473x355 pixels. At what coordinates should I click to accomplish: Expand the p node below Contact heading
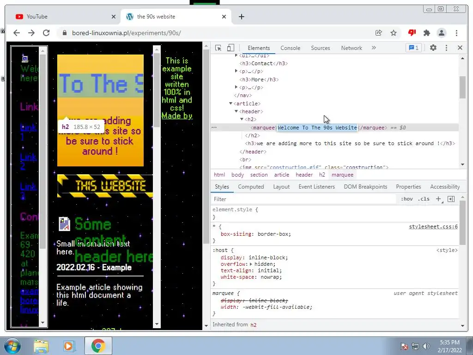236,71
